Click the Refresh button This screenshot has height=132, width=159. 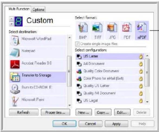(24, 112)
